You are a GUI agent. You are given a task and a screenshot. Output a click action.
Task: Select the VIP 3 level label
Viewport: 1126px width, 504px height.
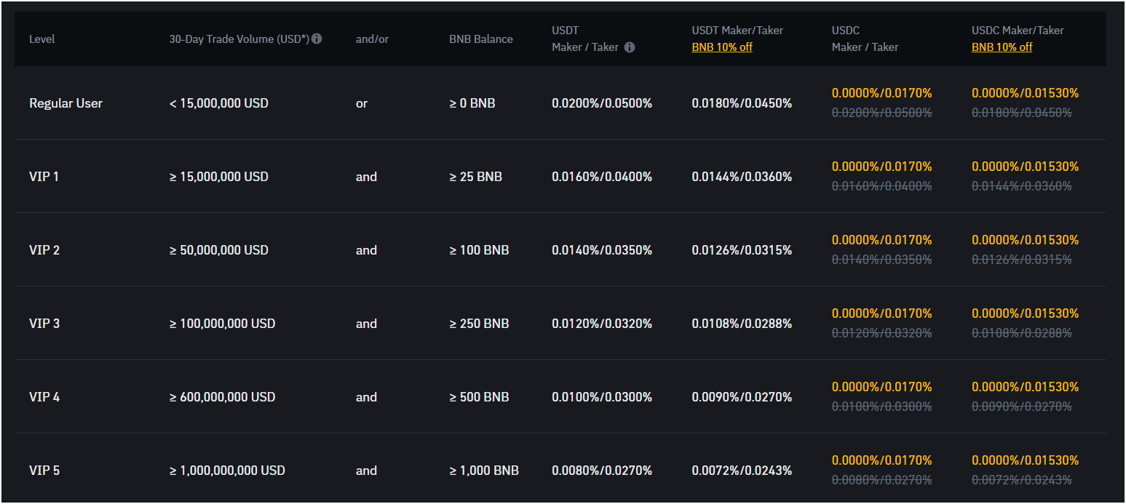tap(44, 324)
